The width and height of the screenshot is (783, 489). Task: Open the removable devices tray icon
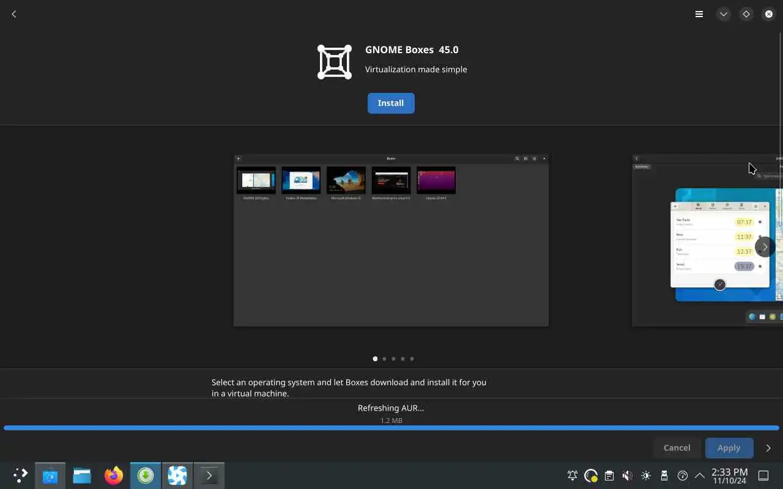click(x=664, y=476)
